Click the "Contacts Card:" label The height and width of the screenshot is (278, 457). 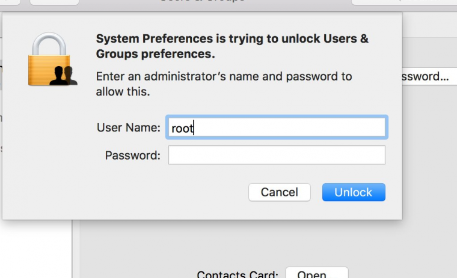pyautogui.click(x=238, y=274)
